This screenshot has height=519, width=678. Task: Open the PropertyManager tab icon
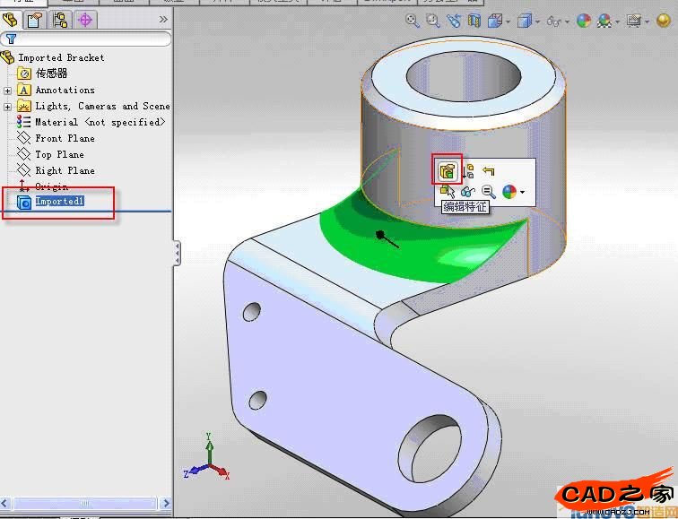click(x=35, y=20)
